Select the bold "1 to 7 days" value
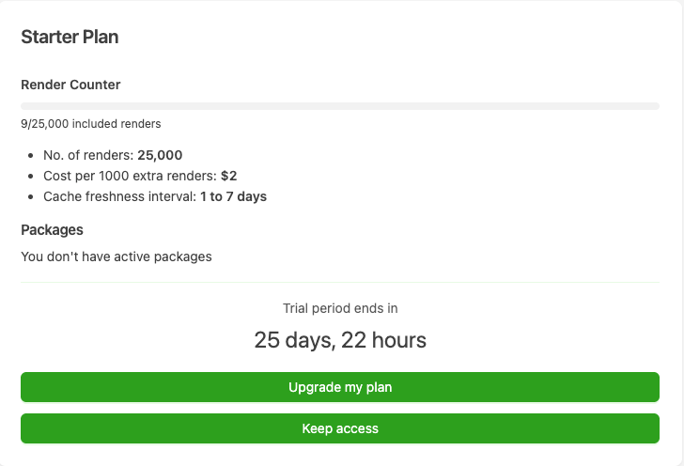 233,196
